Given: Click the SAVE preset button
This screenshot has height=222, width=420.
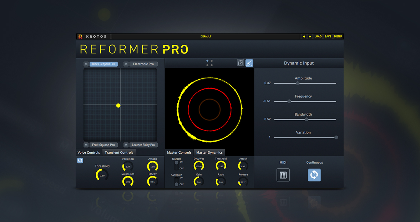Looking at the screenshot, I should coord(328,37).
